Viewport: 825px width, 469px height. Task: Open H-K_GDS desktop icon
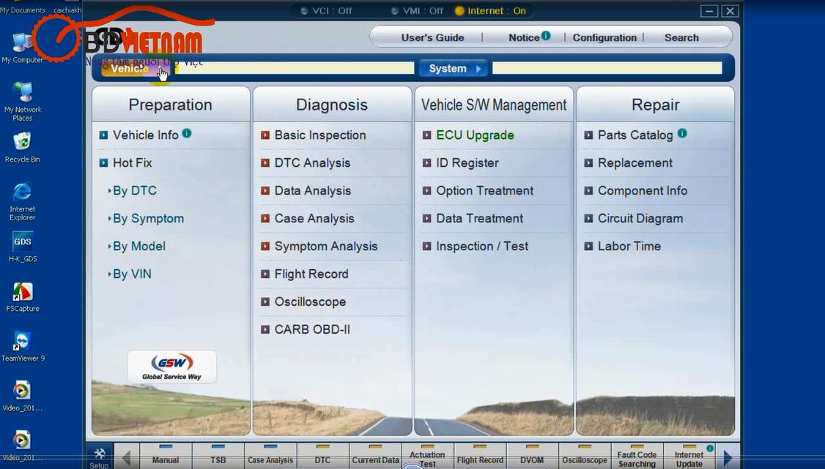(x=23, y=247)
